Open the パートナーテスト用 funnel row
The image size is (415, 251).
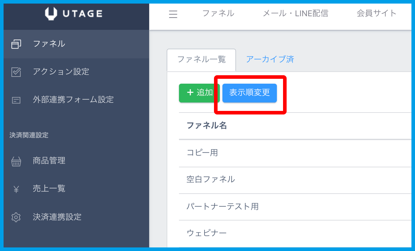(x=222, y=206)
